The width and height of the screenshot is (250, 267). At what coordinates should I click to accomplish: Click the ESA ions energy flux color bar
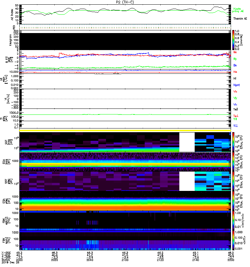[233, 162]
